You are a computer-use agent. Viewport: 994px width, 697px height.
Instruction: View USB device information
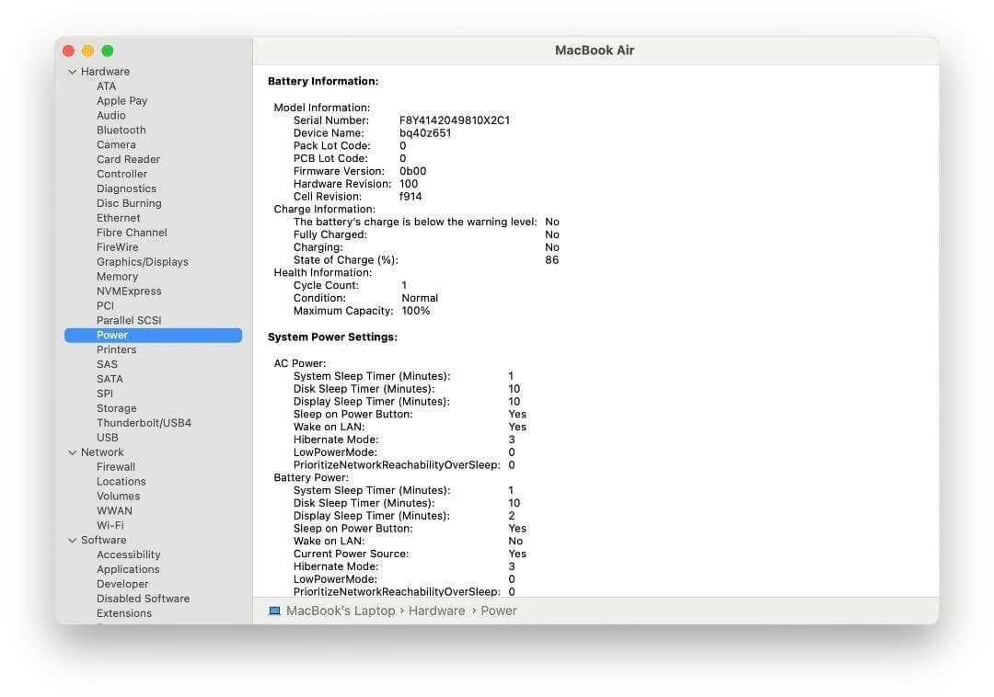[x=107, y=437]
